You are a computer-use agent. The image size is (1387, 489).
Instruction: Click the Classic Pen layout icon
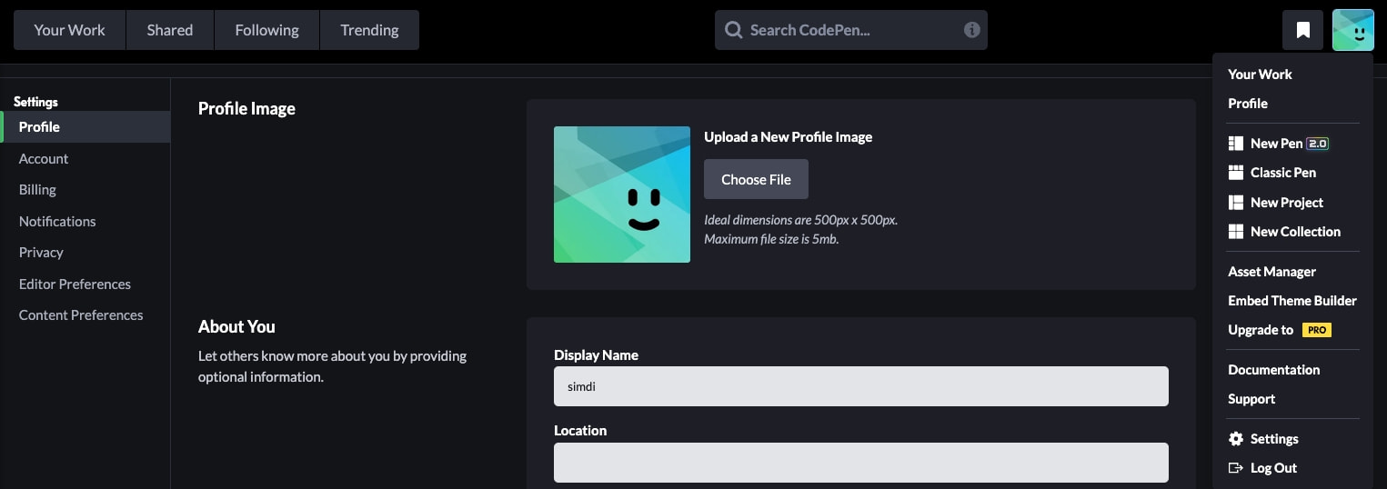click(1235, 173)
